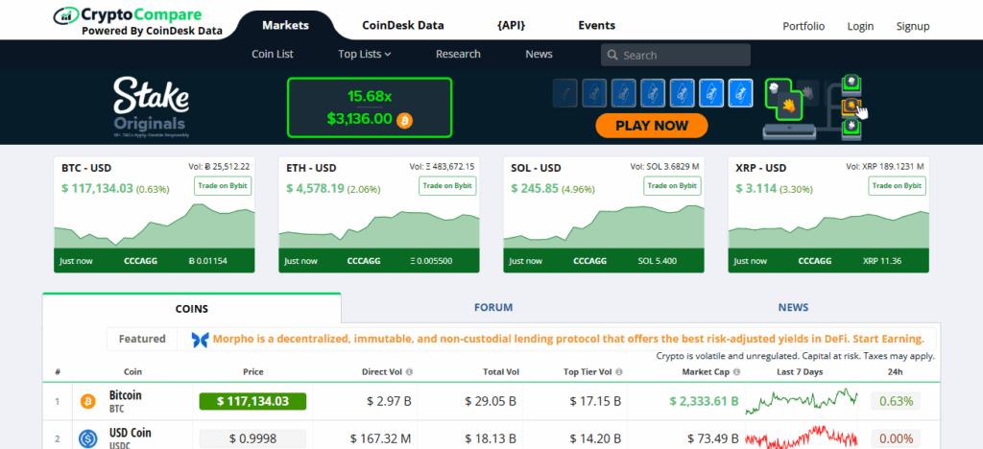
Task: Click the USD Coin price $ 0.9998 cell
Action: (252, 438)
